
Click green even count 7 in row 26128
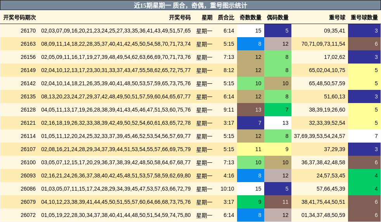[278, 110]
